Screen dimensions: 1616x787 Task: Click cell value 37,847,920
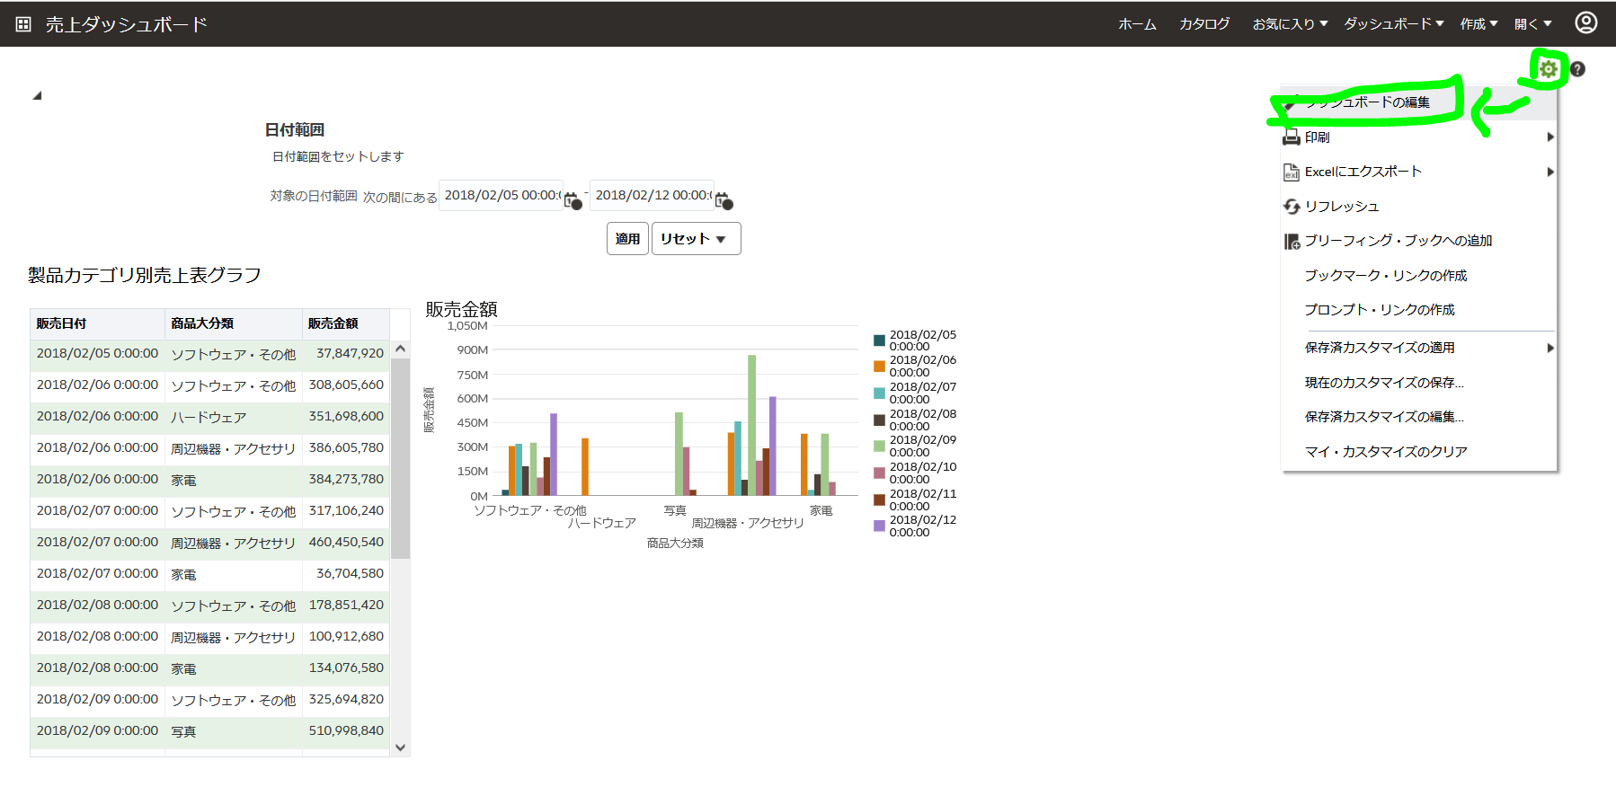click(x=350, y=354)
